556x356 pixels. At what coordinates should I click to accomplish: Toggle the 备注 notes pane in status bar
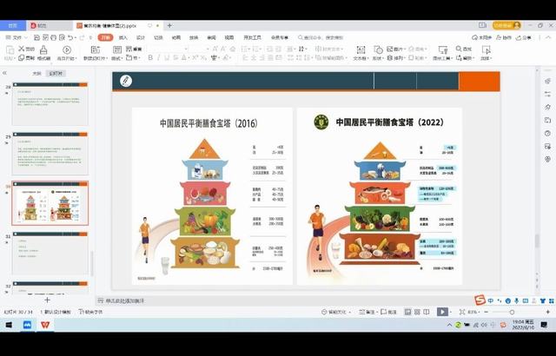tap(371, 312)
